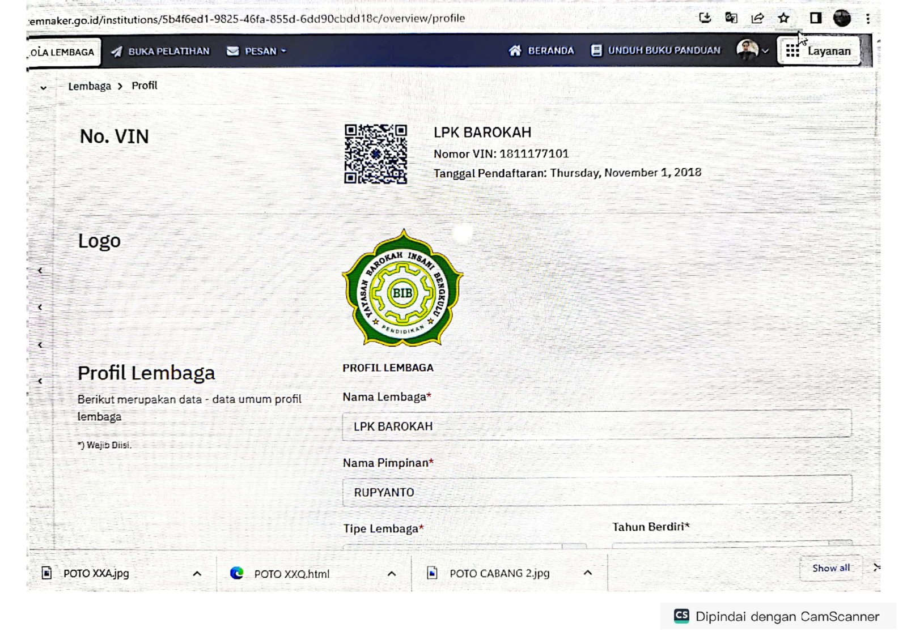Viewport: 907px width, 640px height.
Task: Click the share page icon in address bar
Action: [757, 18]
